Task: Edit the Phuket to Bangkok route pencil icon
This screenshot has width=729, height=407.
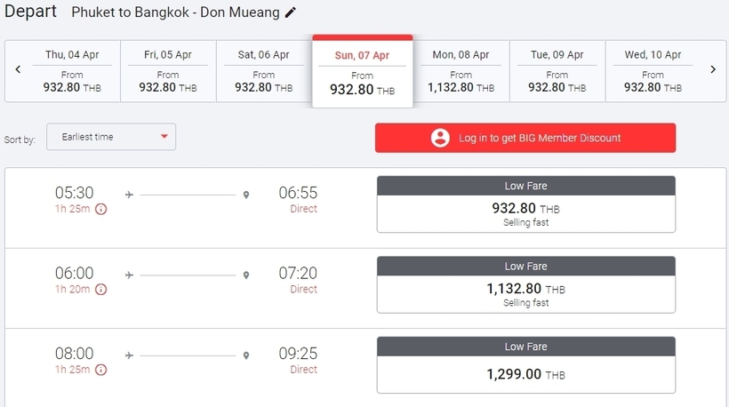Action: pyautogui.click(x=290, y=12)
